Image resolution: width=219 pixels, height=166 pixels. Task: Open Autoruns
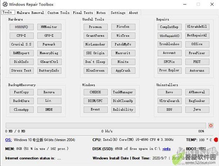coord(197,71)
